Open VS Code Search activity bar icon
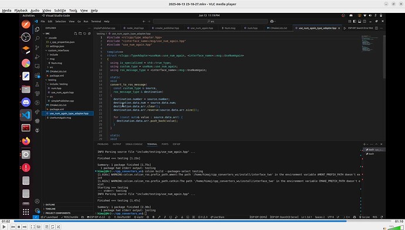The height and width of the screenshot is (230, 405). 37,38
